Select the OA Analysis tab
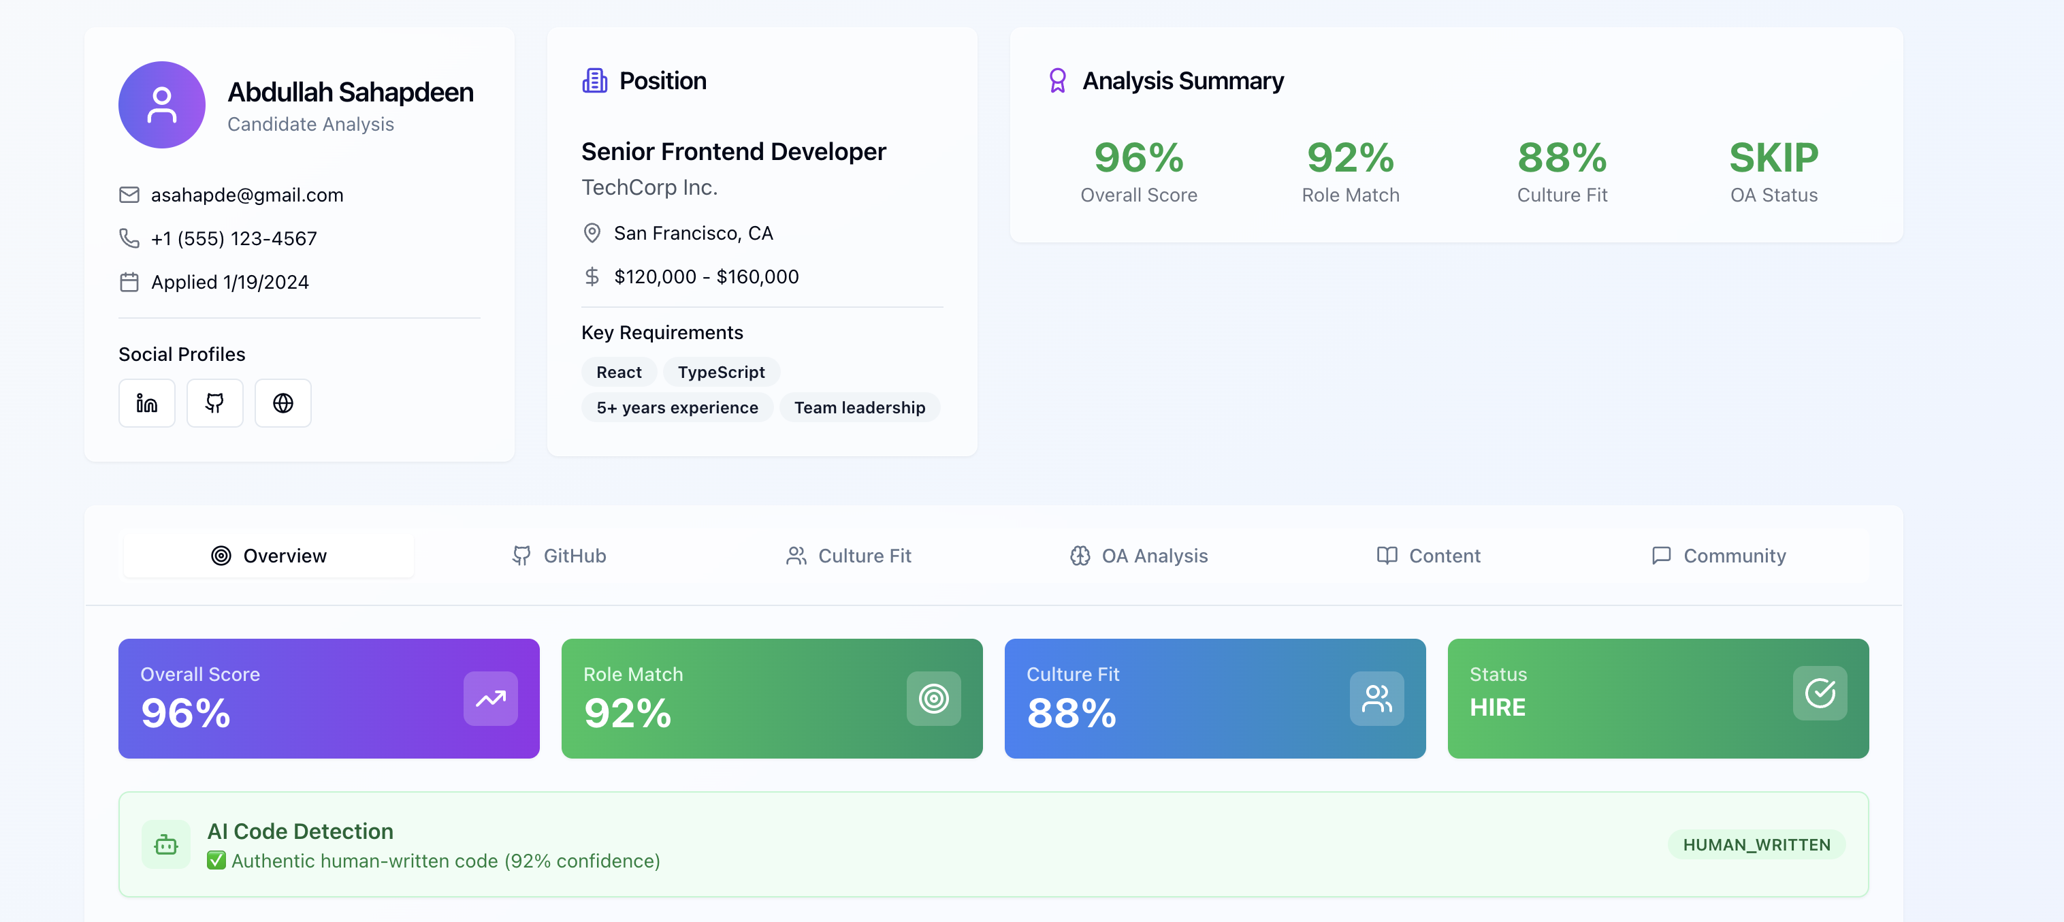Image resolution: width=2064 pixels, height=922 pixels. 1139,556
